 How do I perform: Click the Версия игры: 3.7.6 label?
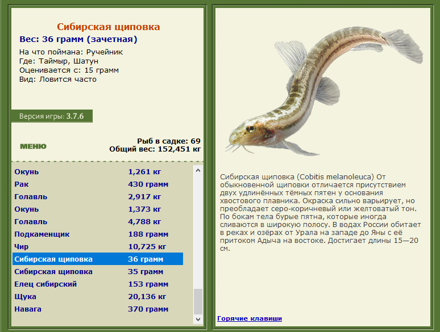tap(52, 116)
